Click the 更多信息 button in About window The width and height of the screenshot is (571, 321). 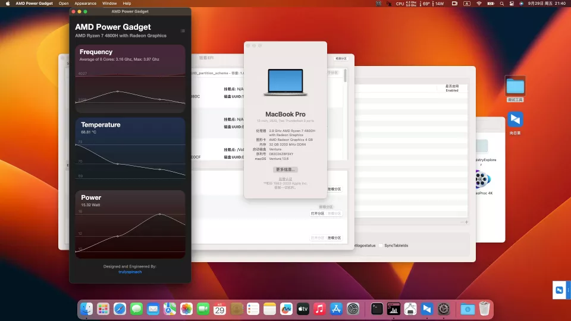click(285, 169)
